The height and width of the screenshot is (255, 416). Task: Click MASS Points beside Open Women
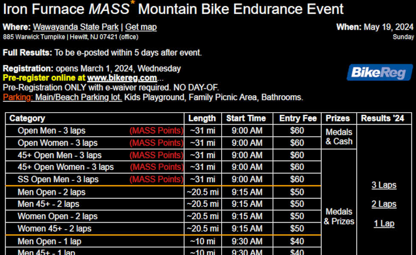click(x=156, y=143)
